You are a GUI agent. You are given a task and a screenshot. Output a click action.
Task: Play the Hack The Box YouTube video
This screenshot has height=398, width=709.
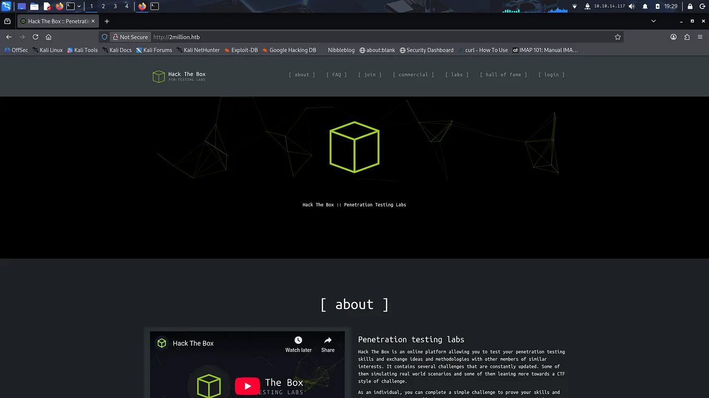point(247,386)
